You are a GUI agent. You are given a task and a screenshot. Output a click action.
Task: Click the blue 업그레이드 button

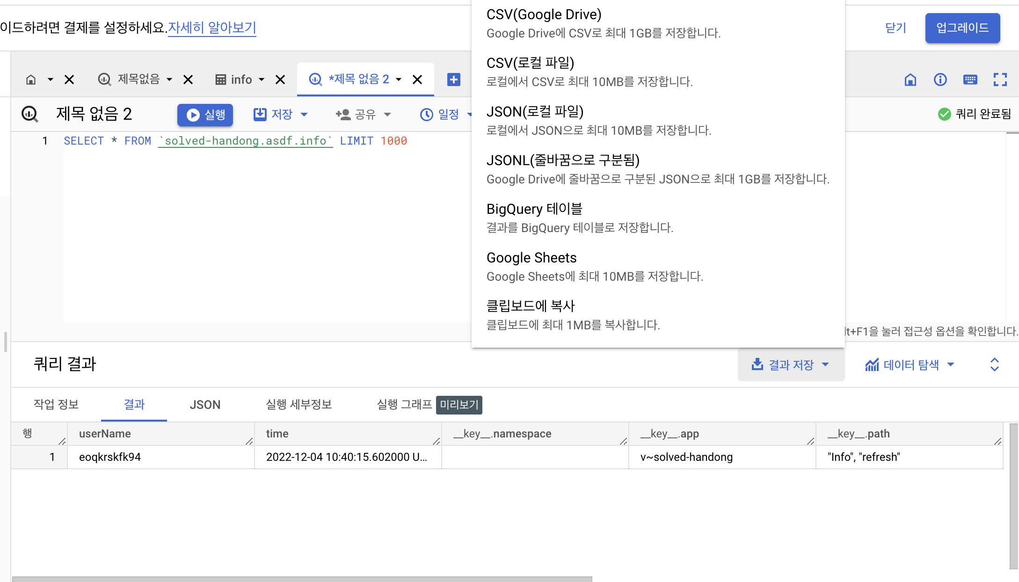(962, 28)
